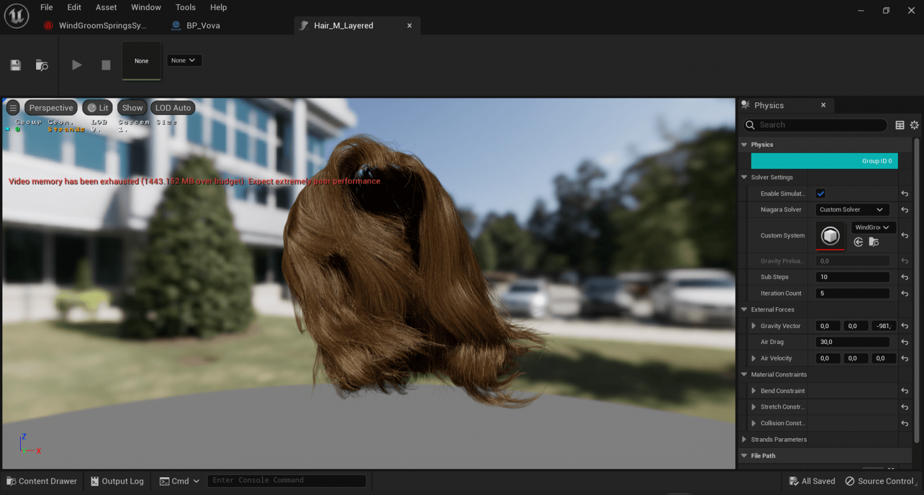Click the Custom System Niagara thumbnail
924x495 pixels.
pos(830,236)
